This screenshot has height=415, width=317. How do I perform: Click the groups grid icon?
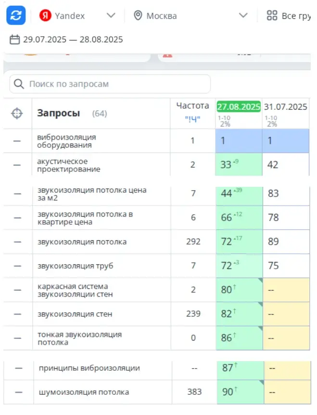pyautogui.click(x=272, y=16)
